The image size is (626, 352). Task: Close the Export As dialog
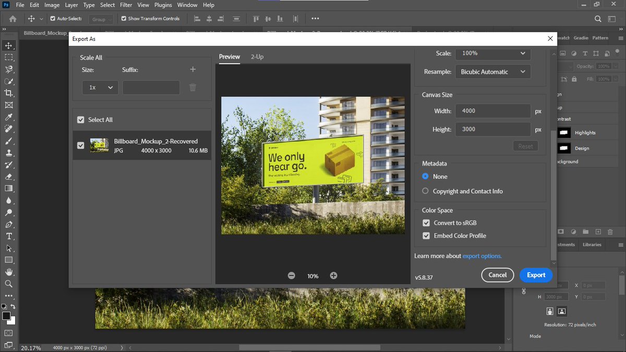coord(550,39)
